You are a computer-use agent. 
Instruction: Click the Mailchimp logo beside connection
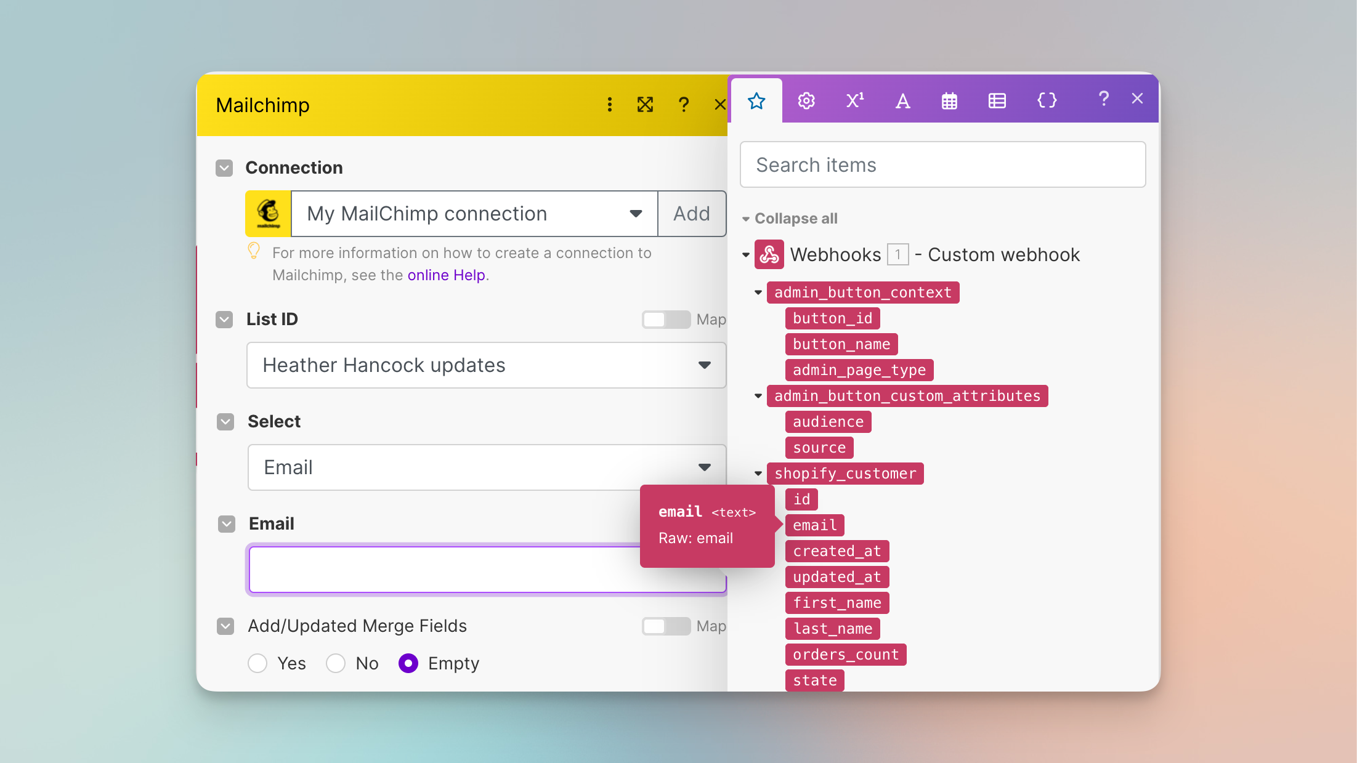pyautogui.click(x=268, y=214)
